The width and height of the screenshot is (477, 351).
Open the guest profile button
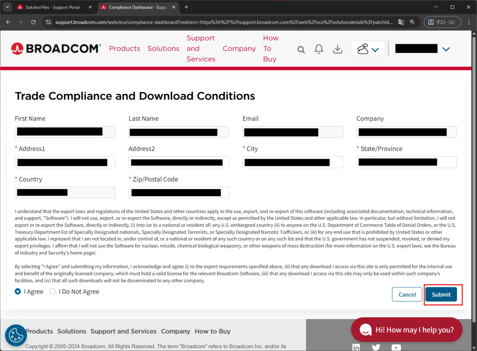pos(442,22)
